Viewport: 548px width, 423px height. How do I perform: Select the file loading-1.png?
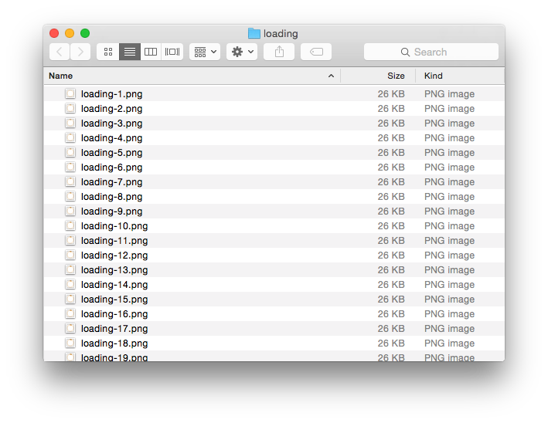tap(274, 94)
